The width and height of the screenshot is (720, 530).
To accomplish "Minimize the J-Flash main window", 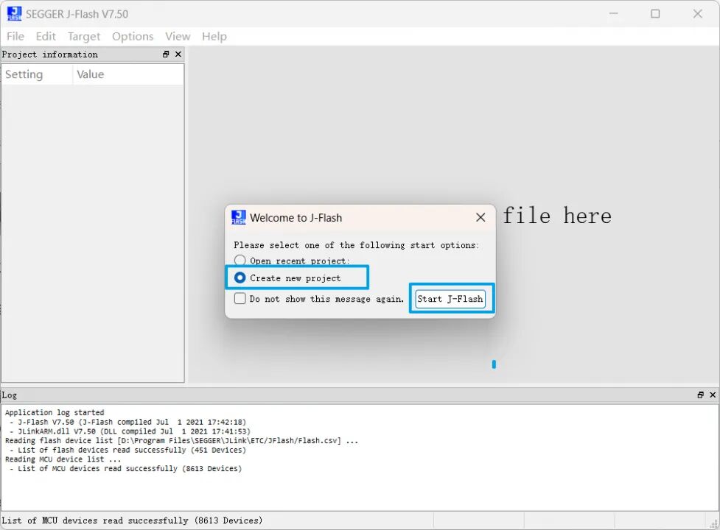I will [612, 13].
